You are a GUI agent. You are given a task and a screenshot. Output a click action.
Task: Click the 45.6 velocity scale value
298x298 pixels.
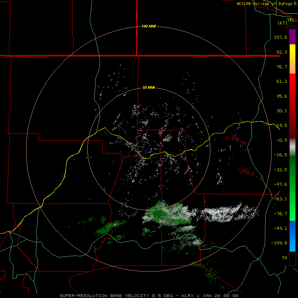tap(282, 96)
